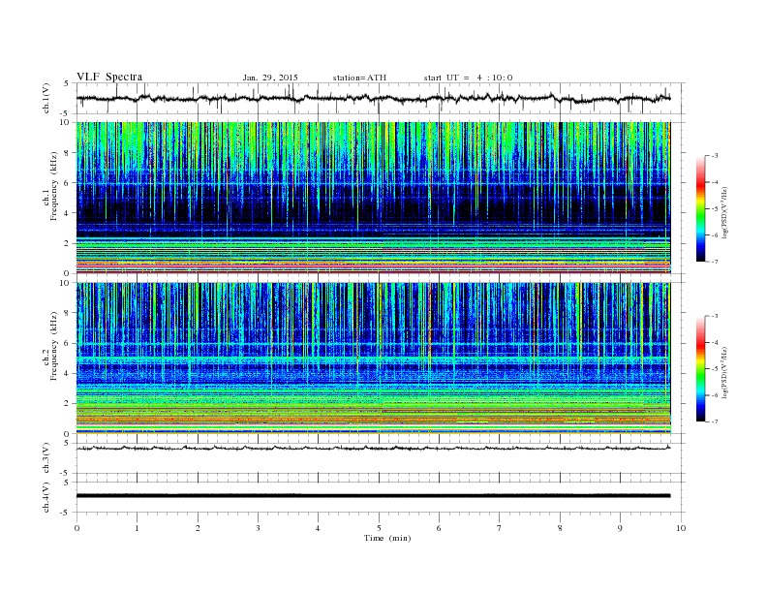Click the thick ch.4 voltage trace
The image size is (767, 593).
click(x=373, y=496)
